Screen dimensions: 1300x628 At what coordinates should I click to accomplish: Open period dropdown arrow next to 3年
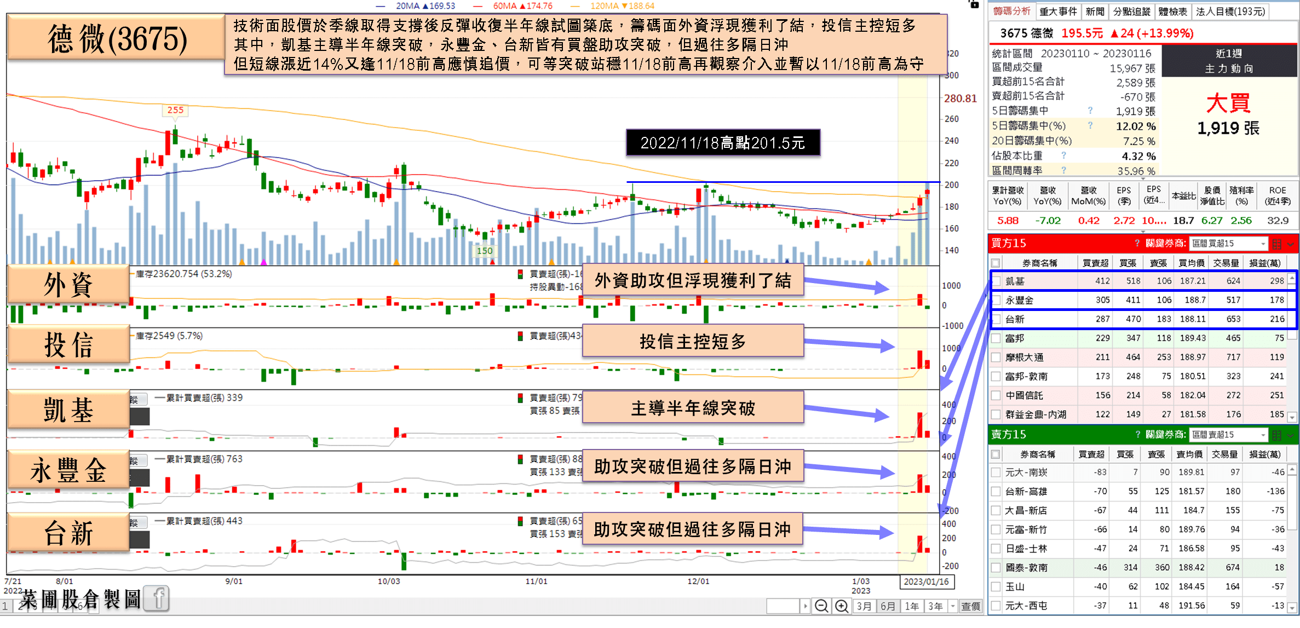953,606
